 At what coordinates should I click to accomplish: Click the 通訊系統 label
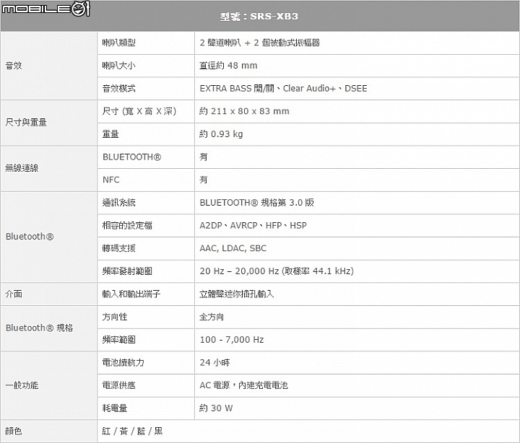[x=118, y=203]
